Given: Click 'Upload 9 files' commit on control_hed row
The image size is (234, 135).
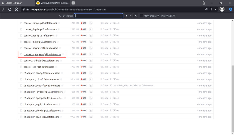Looking at the screenshot, I should [110, 35].
